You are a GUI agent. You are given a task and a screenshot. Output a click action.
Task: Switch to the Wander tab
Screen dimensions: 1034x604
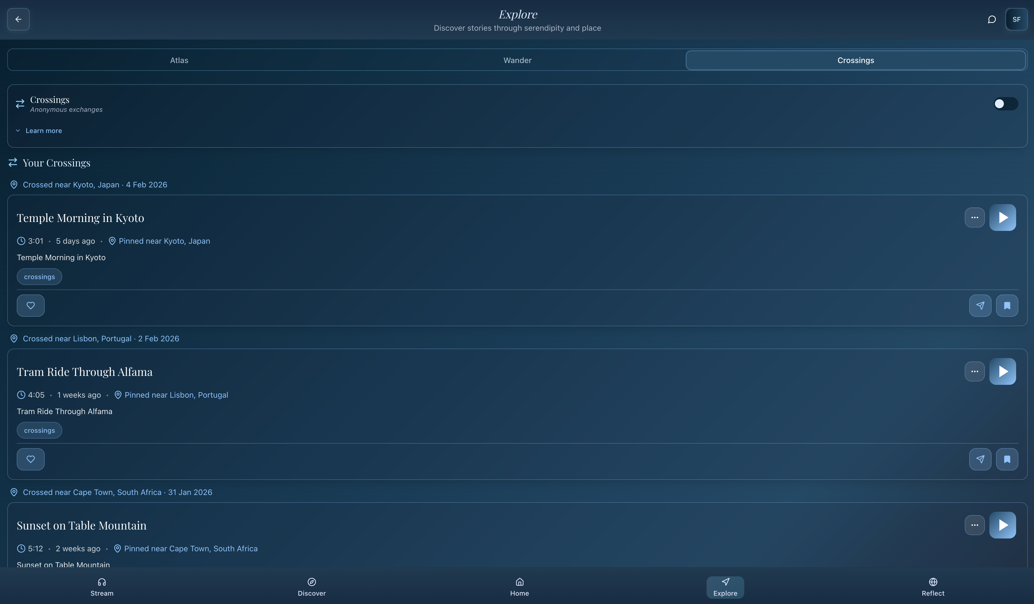pyautogui.click(x=517, y=60)
